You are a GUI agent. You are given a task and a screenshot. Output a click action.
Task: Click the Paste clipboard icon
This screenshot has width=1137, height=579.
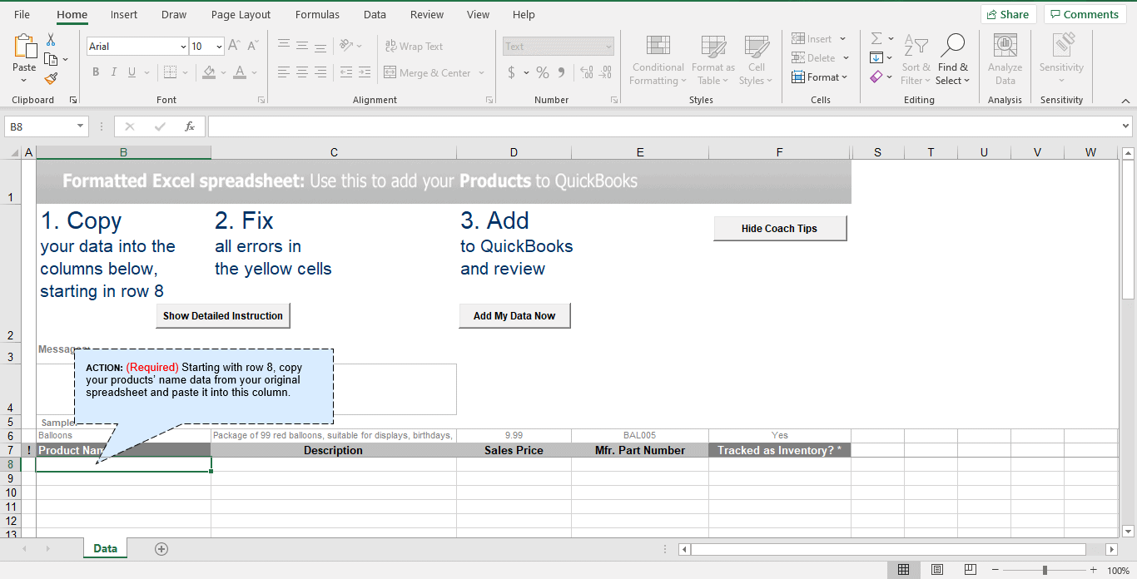24,47
